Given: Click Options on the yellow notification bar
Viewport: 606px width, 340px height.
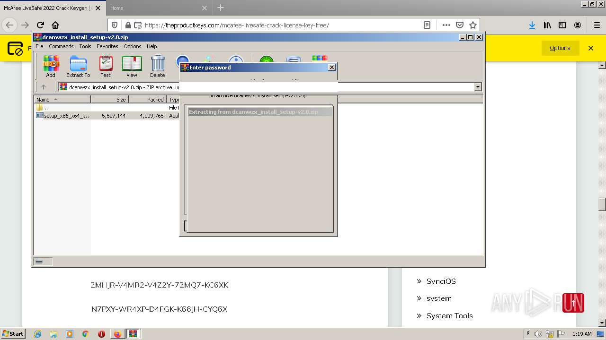Looking at the screenshot, I should [560, 48].
